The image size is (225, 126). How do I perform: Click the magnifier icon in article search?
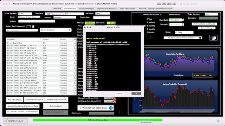[181, 4]
